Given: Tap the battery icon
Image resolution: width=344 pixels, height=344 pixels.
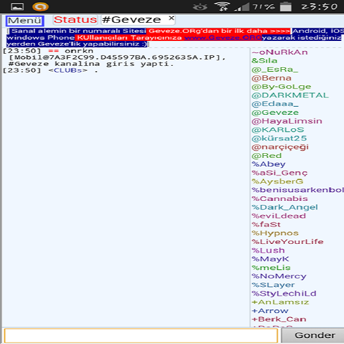Looking at the screenshot, I should (286, 7).
